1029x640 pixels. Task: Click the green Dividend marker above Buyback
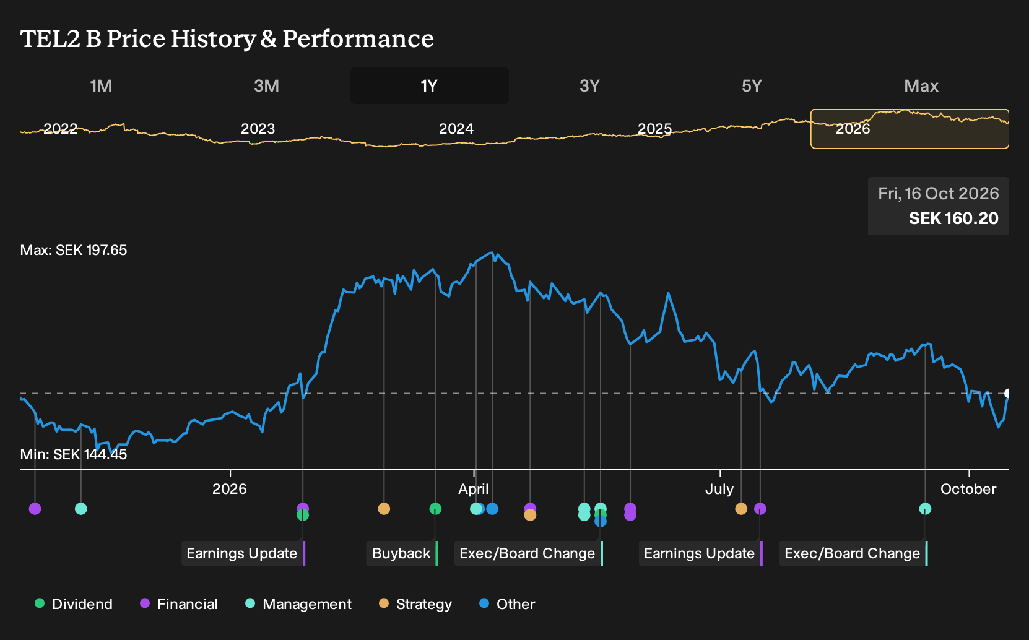[435, 509]
